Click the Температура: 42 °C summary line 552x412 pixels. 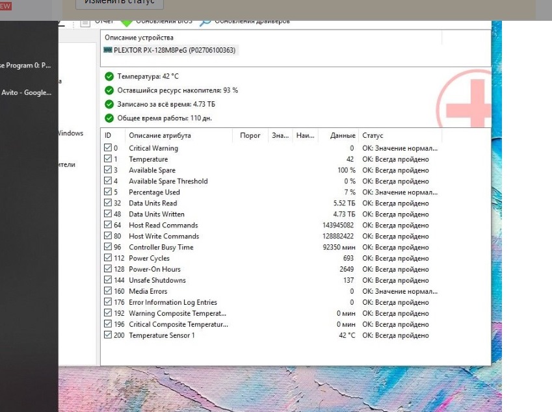pyautogui.click(x=148, y=76)
